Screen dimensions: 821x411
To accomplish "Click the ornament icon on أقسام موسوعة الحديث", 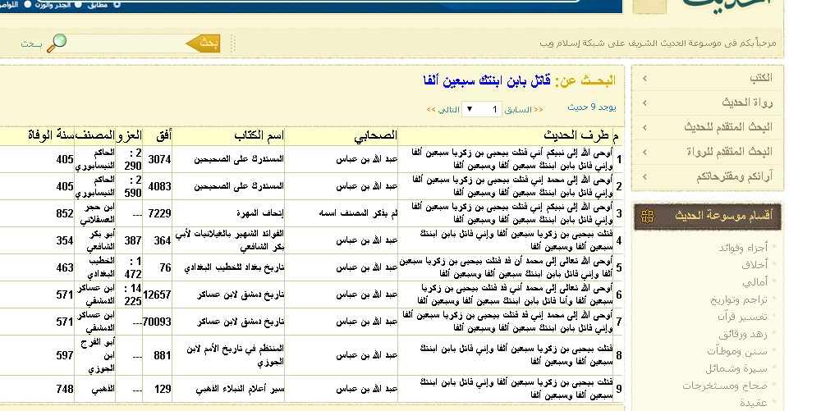I will (647, 217).
